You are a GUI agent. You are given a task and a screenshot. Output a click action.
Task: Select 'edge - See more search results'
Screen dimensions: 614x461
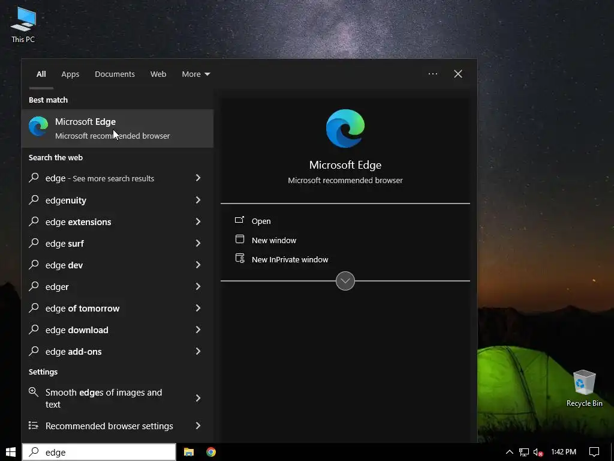pyautogui.click(x=118, y=178)
